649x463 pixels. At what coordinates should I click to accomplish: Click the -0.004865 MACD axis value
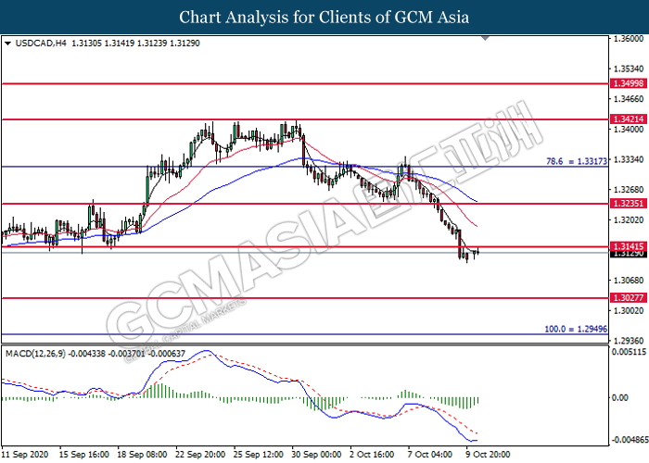[x=630, y=440]
